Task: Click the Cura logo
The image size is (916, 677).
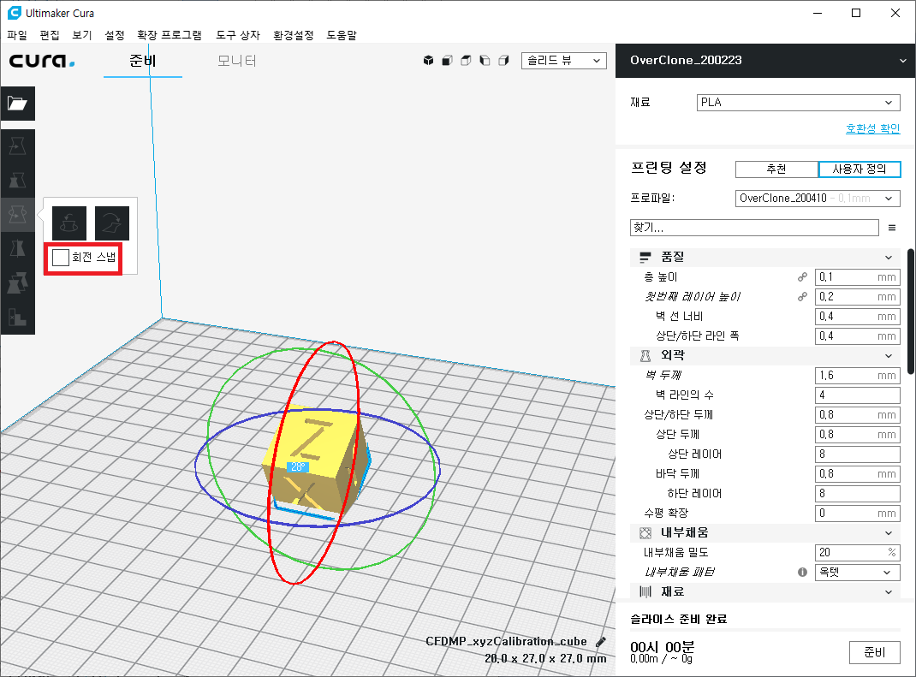Action: (42, 61)
